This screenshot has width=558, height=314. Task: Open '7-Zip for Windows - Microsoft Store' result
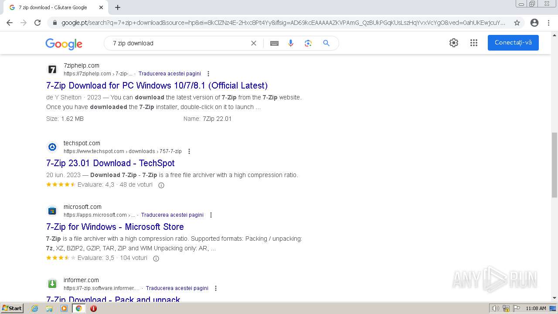coord(115,227)
